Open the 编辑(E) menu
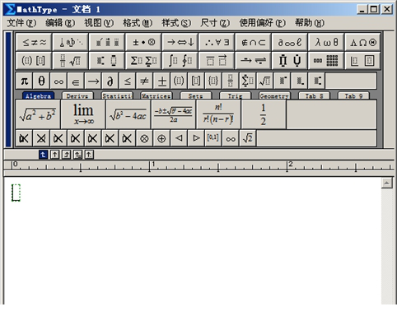 coord(60,23)
